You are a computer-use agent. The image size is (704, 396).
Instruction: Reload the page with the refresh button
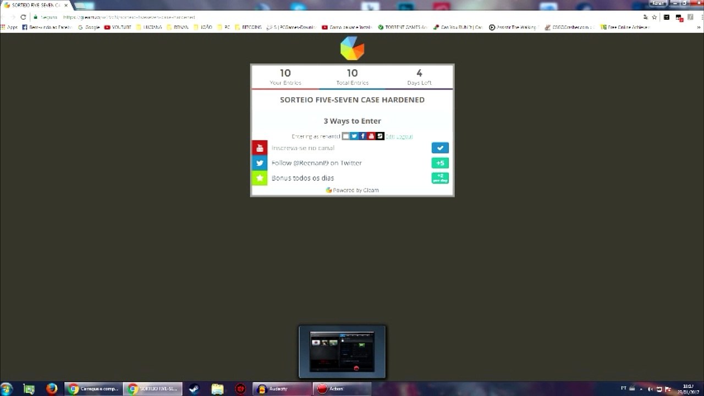click(x=23, y=17)
